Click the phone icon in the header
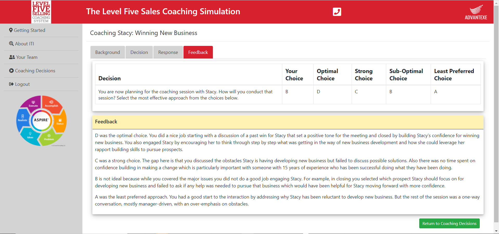The height and width of the screenshot is (234, 499). (x=337, y=12)
